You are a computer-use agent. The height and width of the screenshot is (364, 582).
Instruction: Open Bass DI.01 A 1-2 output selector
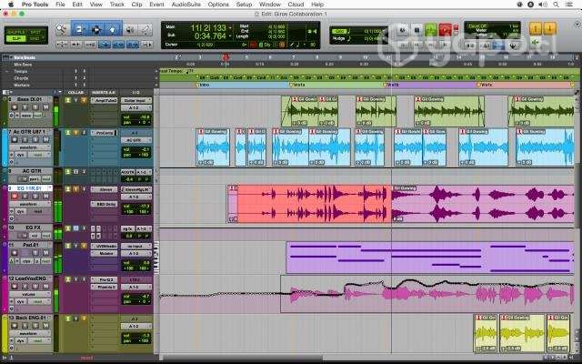[136, 107]
